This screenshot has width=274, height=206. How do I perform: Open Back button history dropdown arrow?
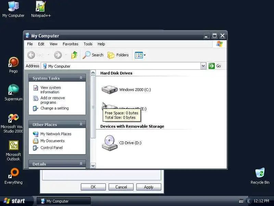coord(48,55)
